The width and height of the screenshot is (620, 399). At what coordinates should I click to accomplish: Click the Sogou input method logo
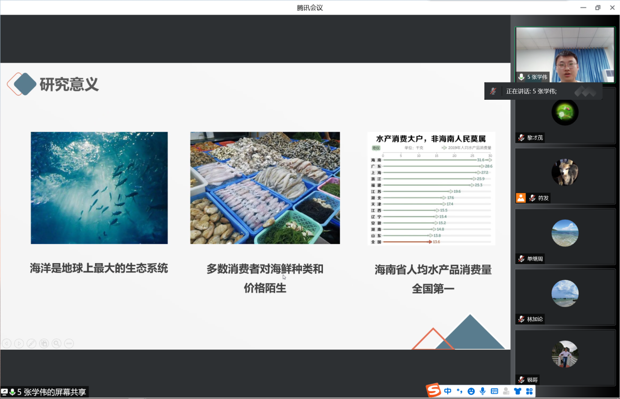(434, 391)
